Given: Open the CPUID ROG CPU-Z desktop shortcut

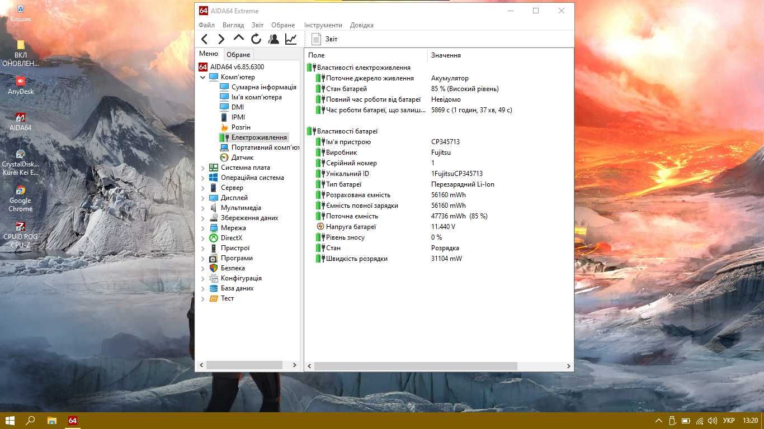Looking at the screenshot, I should (x=21, y=235).
